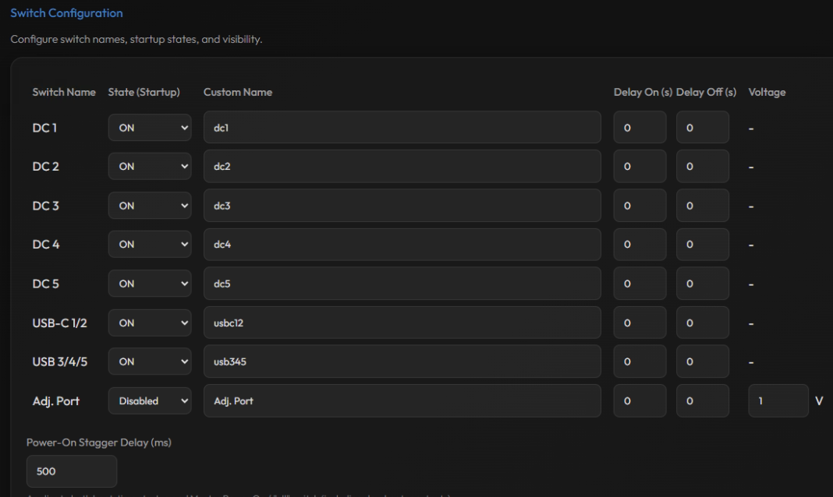The height and width of the screenshot is (497, 833).
Task: Focus the DC 3 Delay On field
Action: coord(640,206)
